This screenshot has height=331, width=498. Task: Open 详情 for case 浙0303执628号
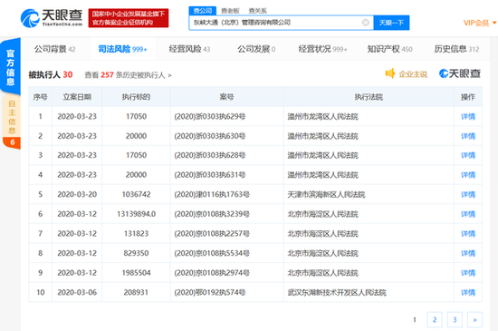tap(468, 155)
